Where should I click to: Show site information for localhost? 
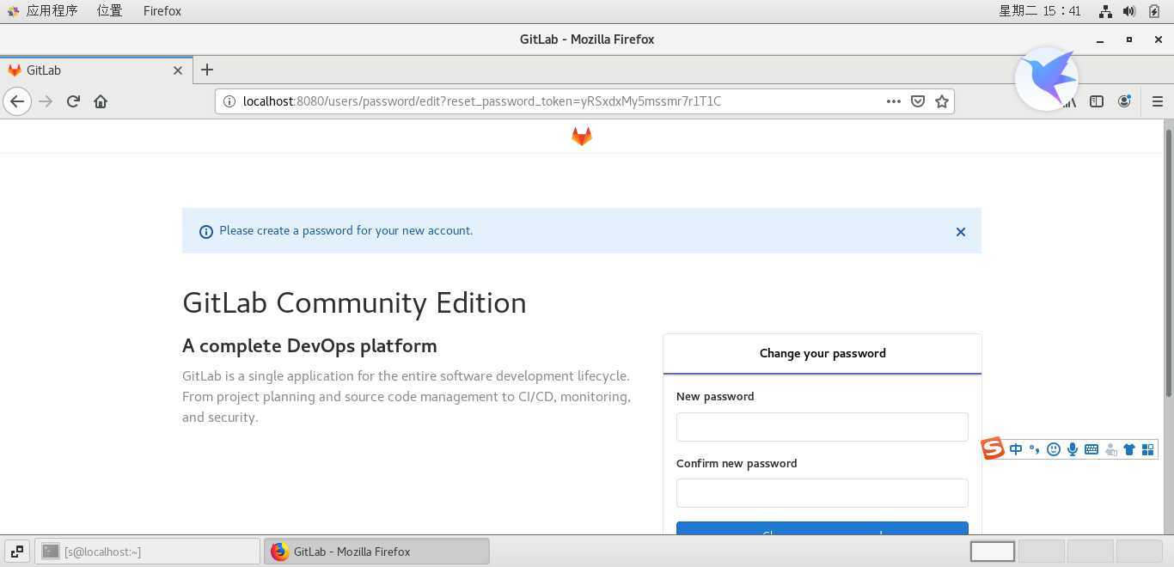(229, 101)
